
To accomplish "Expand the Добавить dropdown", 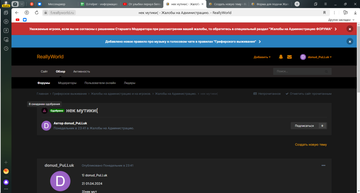I will pos(262,57).
